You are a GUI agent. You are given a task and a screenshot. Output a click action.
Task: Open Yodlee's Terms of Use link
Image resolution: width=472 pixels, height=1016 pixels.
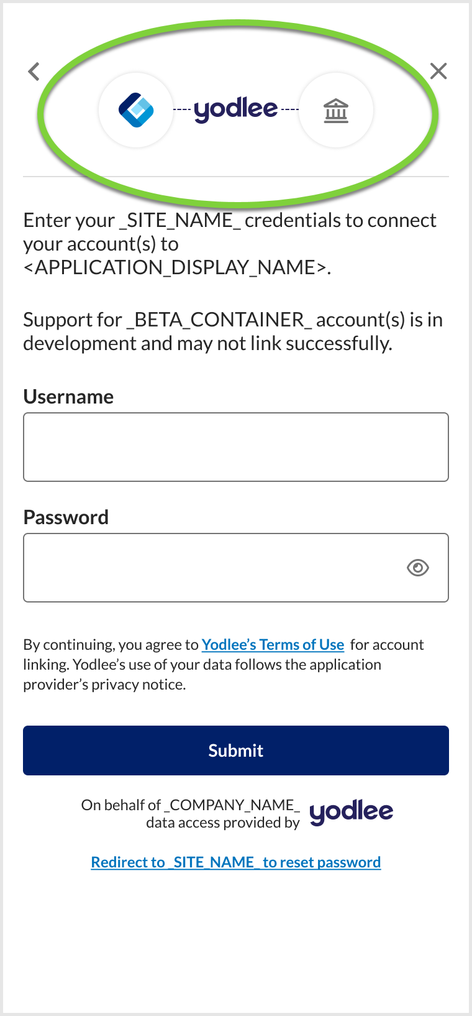pos(272,644)
